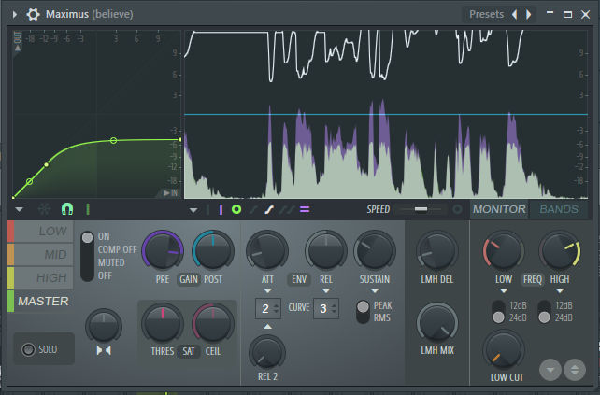
Task: Open envelope options arrow at toolbar left
Action: point(19,209)
